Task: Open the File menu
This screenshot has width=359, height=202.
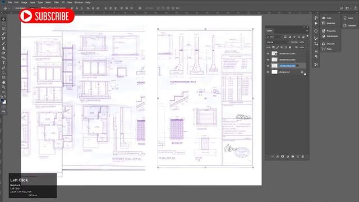Action: point(10,2)
